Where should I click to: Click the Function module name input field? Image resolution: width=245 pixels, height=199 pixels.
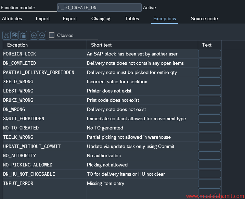(99, 8)
